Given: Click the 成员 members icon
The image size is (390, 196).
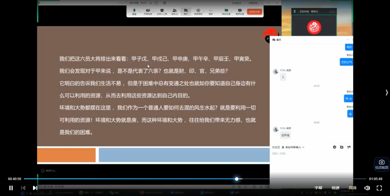Looking at the screenshot, I should pyautogui.click(x=174, y=12).
